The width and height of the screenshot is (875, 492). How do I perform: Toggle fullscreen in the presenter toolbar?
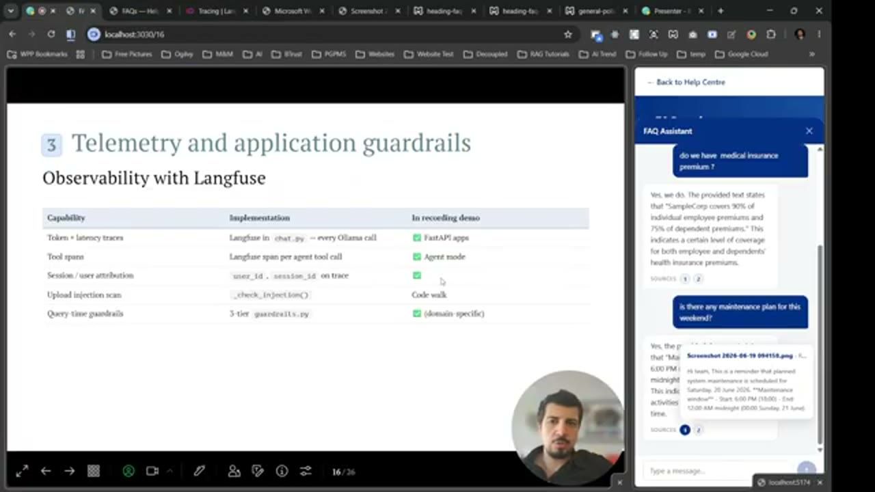point(22,471)
